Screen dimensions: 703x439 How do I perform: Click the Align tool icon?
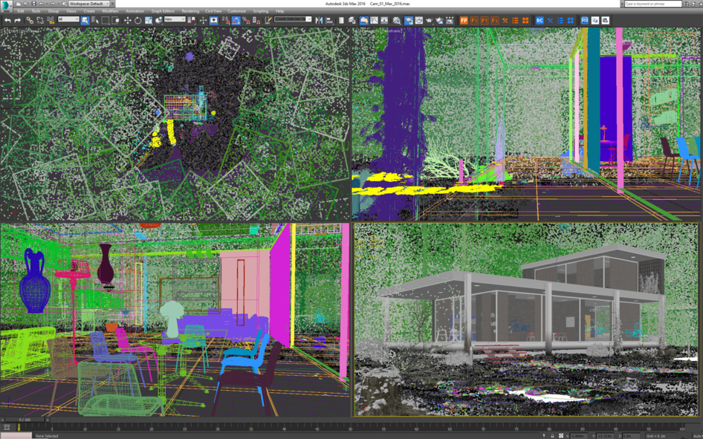[x=329, y=20]
